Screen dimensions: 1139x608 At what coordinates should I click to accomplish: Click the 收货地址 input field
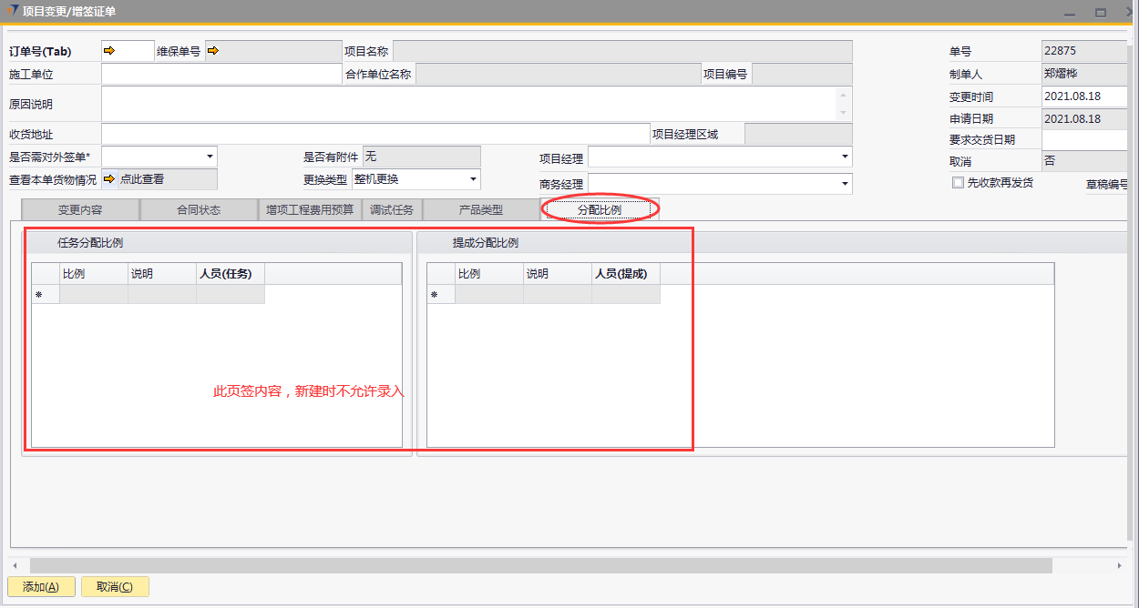click(375, 135)
